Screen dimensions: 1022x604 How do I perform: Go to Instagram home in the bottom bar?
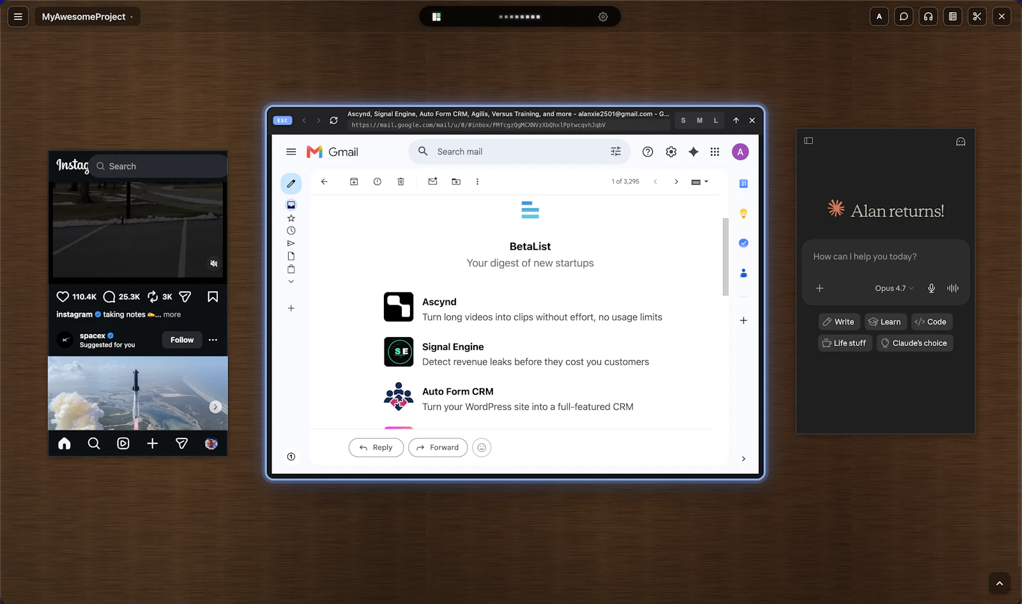[x=65, y=444]
